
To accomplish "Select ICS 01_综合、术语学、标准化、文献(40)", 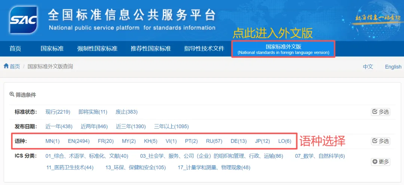I will point(87,156).
